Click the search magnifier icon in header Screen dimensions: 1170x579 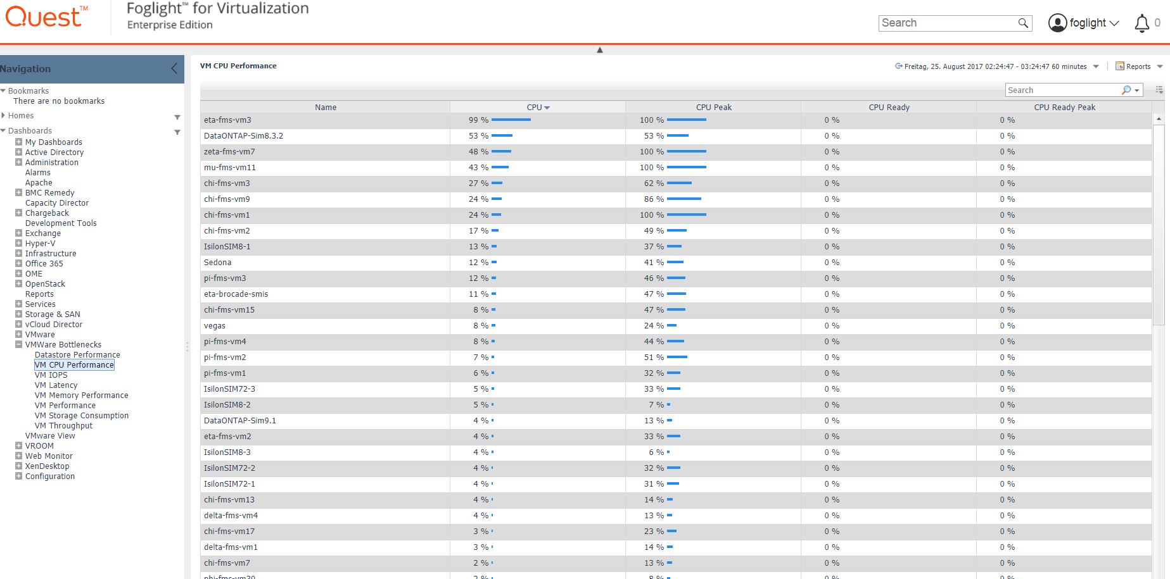[x=1022, y=23]
